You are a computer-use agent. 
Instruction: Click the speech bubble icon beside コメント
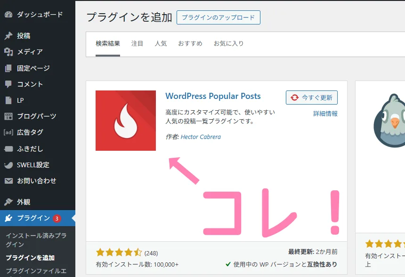pyautogui.click(x=8, y=84)
